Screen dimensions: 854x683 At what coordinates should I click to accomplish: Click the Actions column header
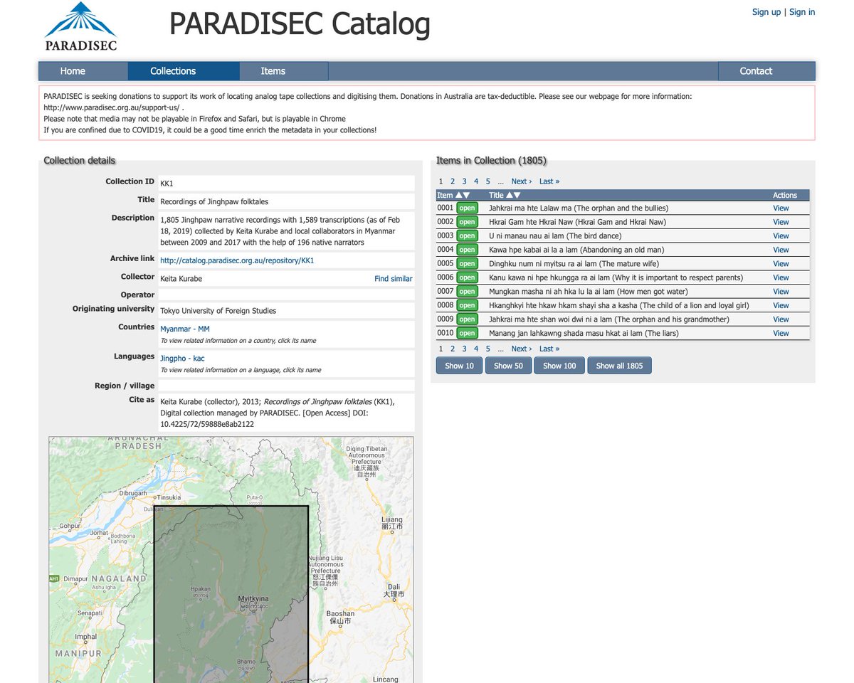tap(785, 195)
